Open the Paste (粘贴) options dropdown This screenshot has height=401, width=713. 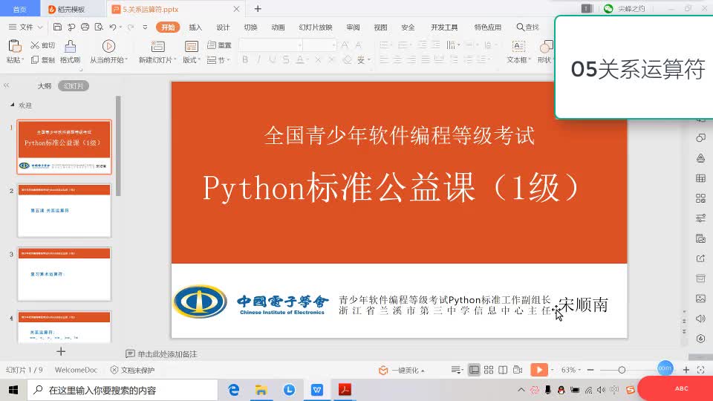pyautogui.click(x=15, y=60)
